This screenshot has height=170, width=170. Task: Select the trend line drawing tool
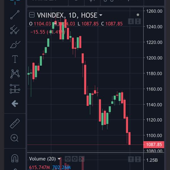[15, 15]
